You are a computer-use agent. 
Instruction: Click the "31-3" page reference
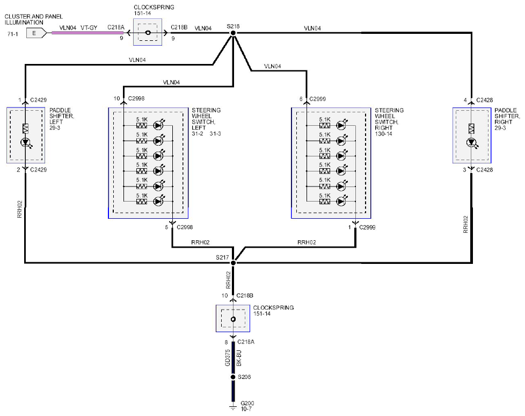tap(215, 134)
